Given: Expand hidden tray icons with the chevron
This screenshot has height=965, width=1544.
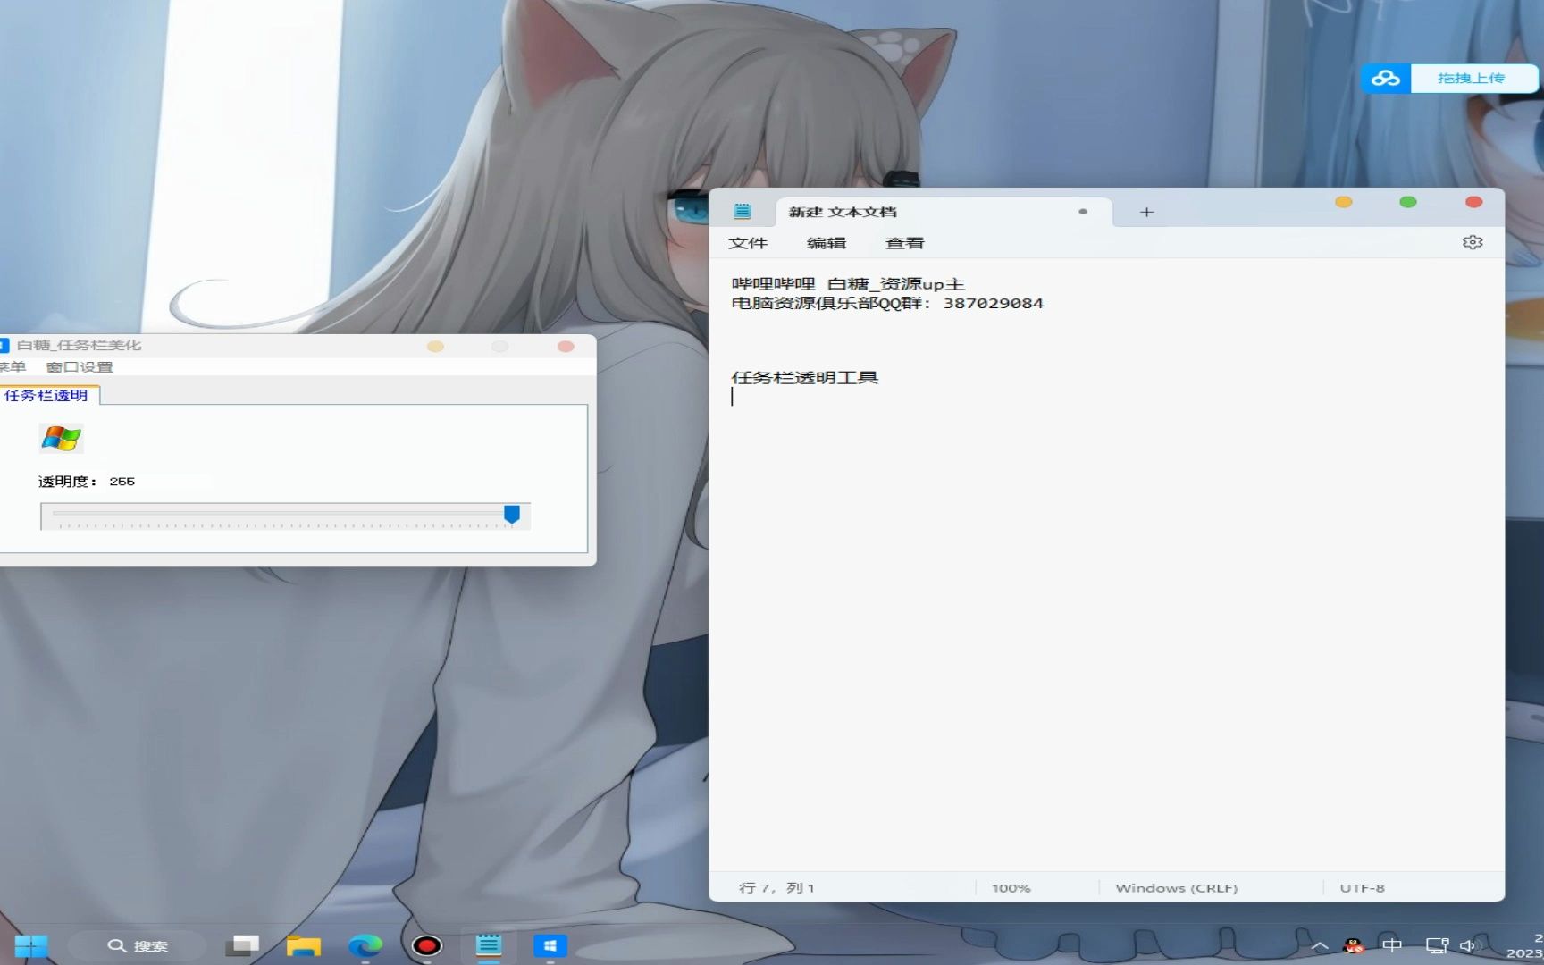Looking at the screenshot, I should (1319, 945).
